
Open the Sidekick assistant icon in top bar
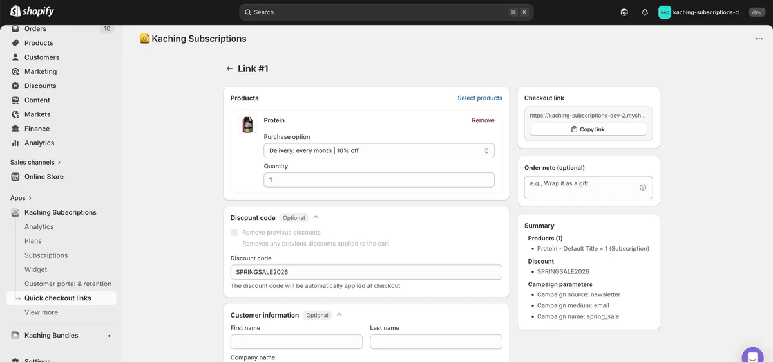[624, 12]
